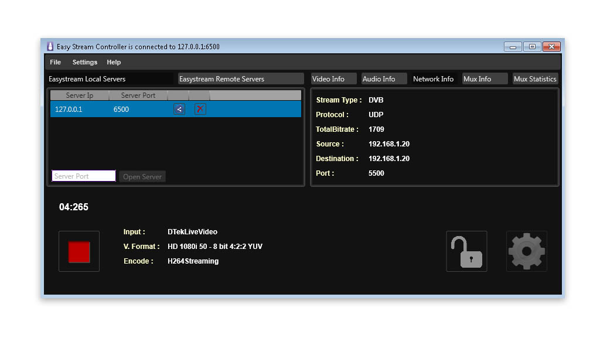Screen dimensions: 600x345
Task: Open the Help menu
Action: click(114, 62)
